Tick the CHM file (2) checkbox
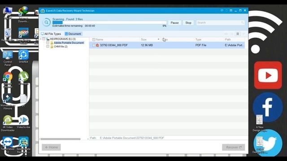The image size is (287, 161). [48, 47]
